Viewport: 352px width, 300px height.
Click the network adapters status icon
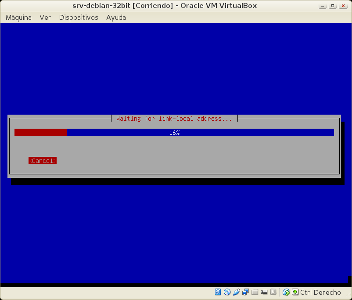pyautogui.click(x=245, y=292)
